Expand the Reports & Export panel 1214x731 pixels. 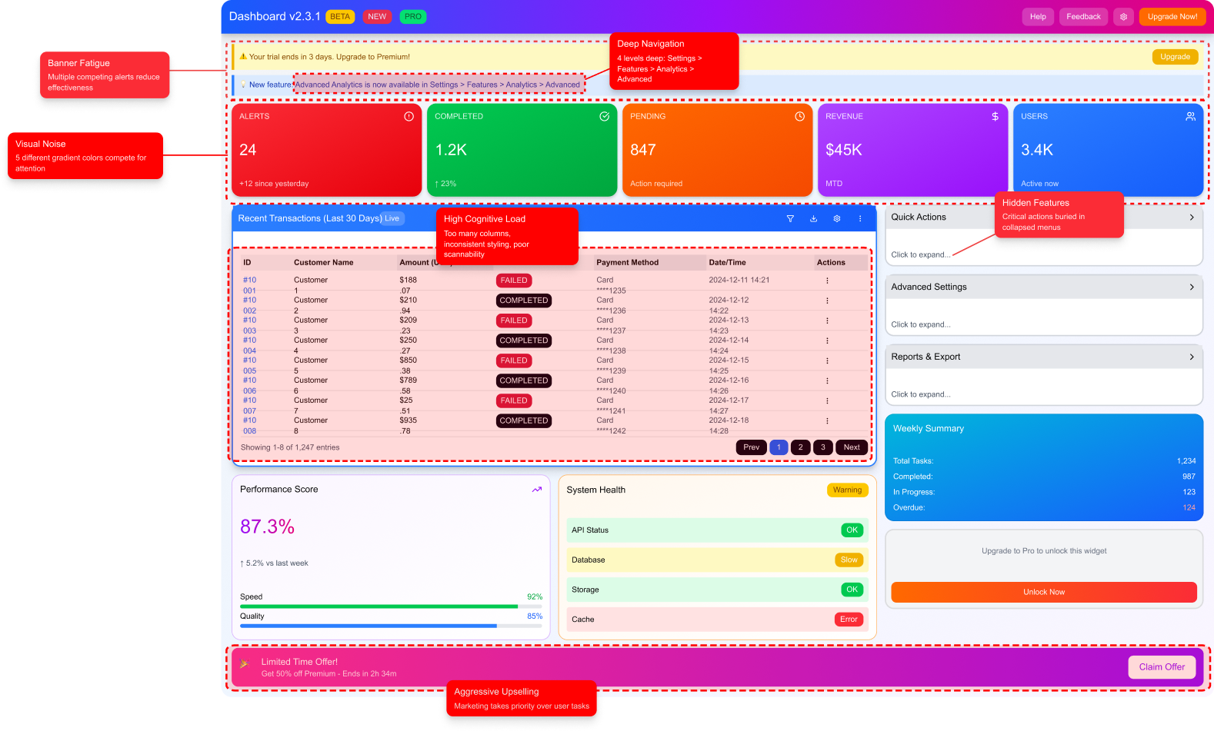pos(1192,357)
